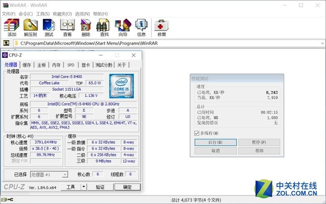The width and height of the screenshot is (326, 204).
Task: Switch to the Memory (内存) tab
Action: click(57, 65)
